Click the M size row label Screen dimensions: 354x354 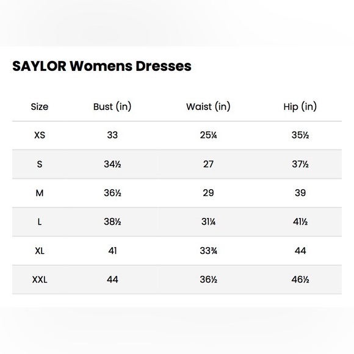click(40, 193)
